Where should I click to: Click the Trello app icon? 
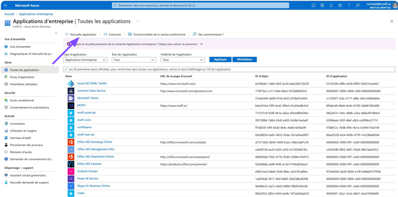[x=71, y=193]
